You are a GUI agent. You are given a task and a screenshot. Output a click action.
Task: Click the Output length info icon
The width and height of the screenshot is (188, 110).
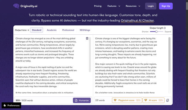[x=165, y=28]
